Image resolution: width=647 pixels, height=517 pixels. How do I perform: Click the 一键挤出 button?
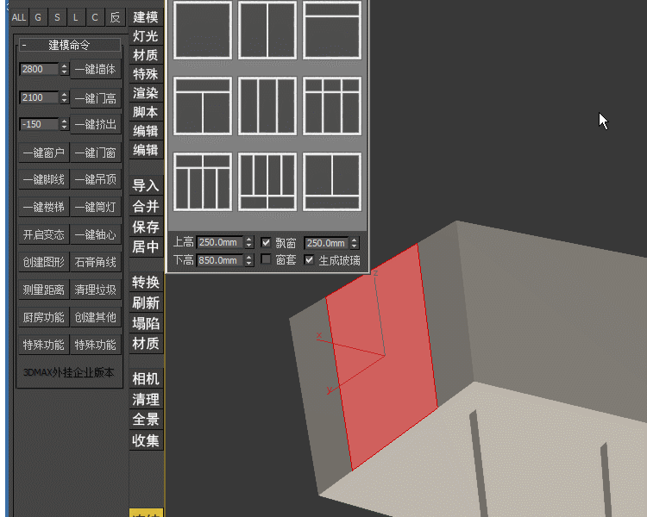tap(95, 124)
